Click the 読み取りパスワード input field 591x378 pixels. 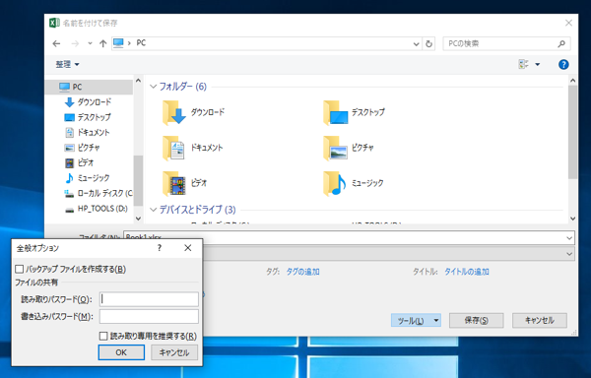pos(149,299)
